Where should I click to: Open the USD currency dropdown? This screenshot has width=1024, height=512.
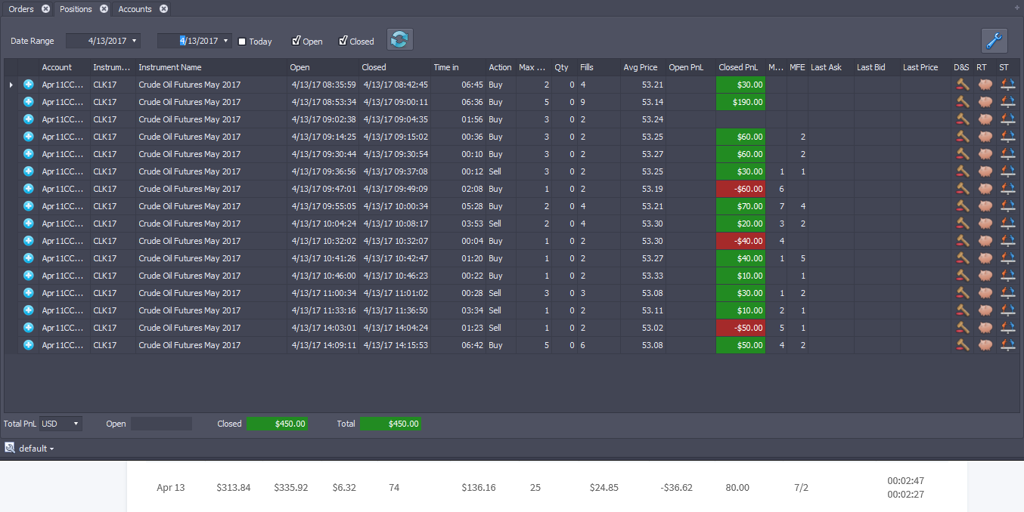61,424
